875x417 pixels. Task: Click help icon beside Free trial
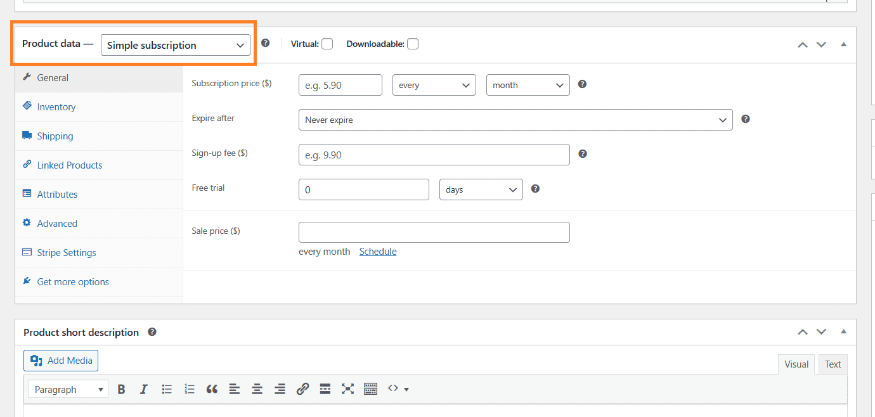click(536, 188)
